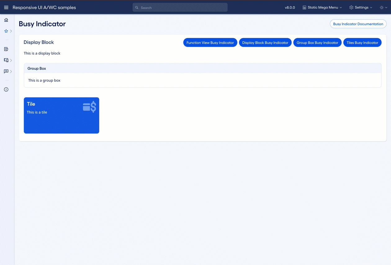The height and width of the screenshot is (265, 391).
Task: Click inside the Search input field
Action: point(180,7)
